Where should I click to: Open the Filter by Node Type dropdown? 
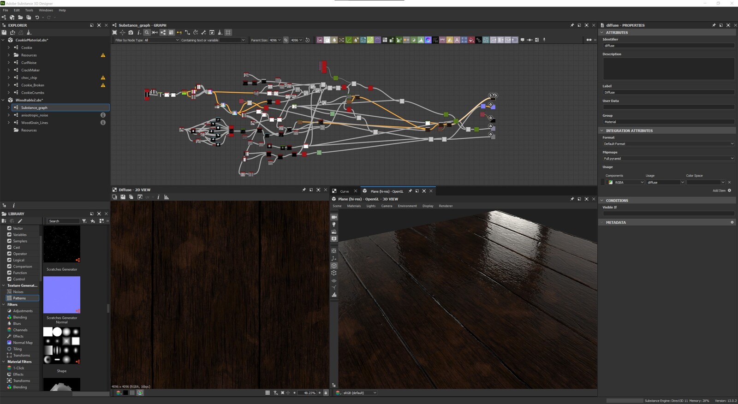coord(161,40)
